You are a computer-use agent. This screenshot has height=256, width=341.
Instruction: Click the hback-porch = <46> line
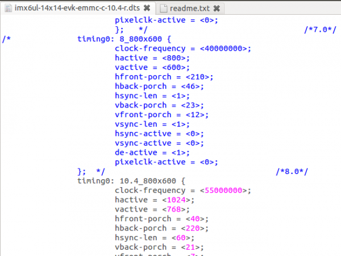point(159,86)
